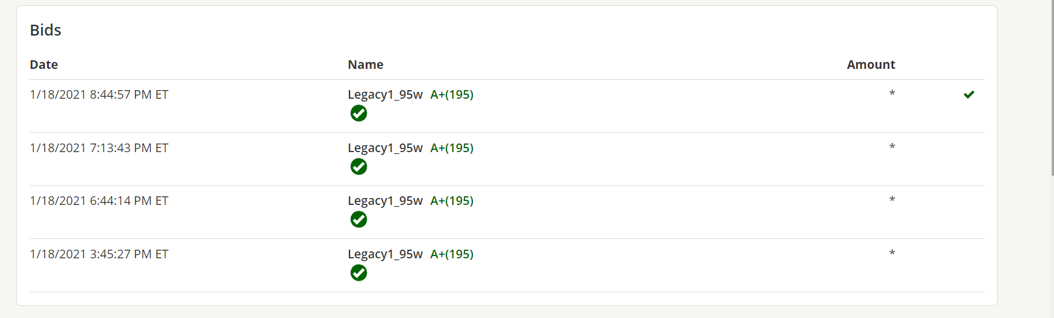Image resolution: width=1054 pixels, height=318 pixels.
Task: Open Legacy1_95w profile from the 7:13:43 PM bid
Action: pyautogui.click(x=385, y=148)
